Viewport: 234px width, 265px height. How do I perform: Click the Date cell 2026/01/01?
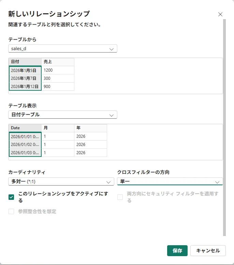25,136
